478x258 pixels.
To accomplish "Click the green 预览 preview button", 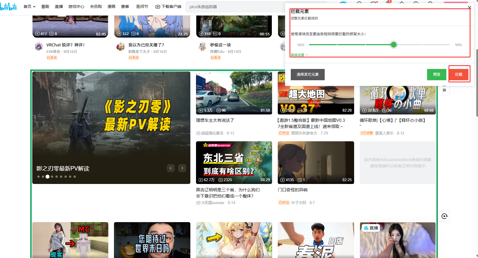I will point(437,75).
